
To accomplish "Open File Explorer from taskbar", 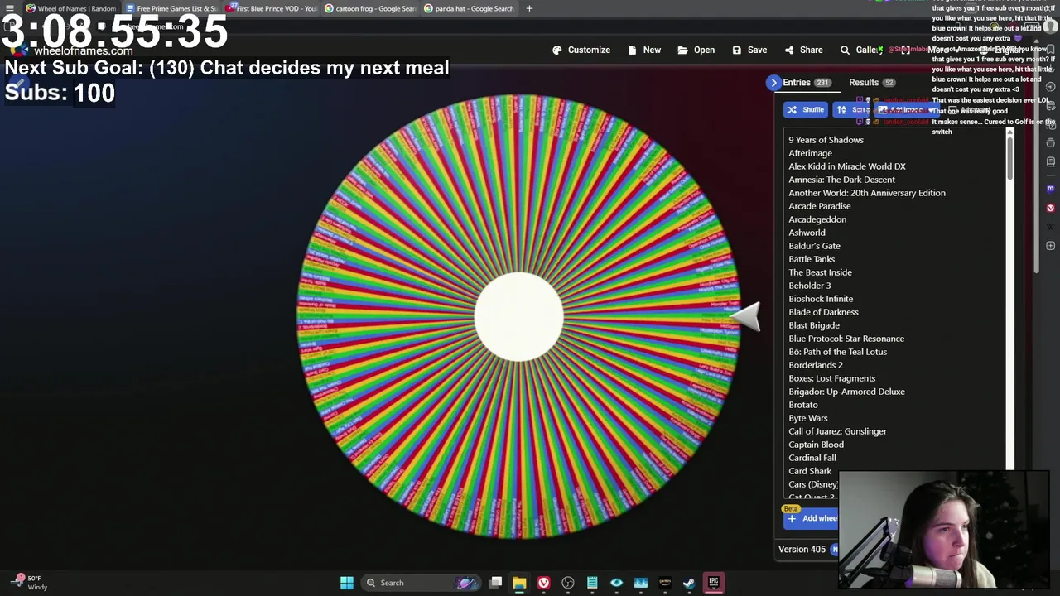I will pos(519,583).
